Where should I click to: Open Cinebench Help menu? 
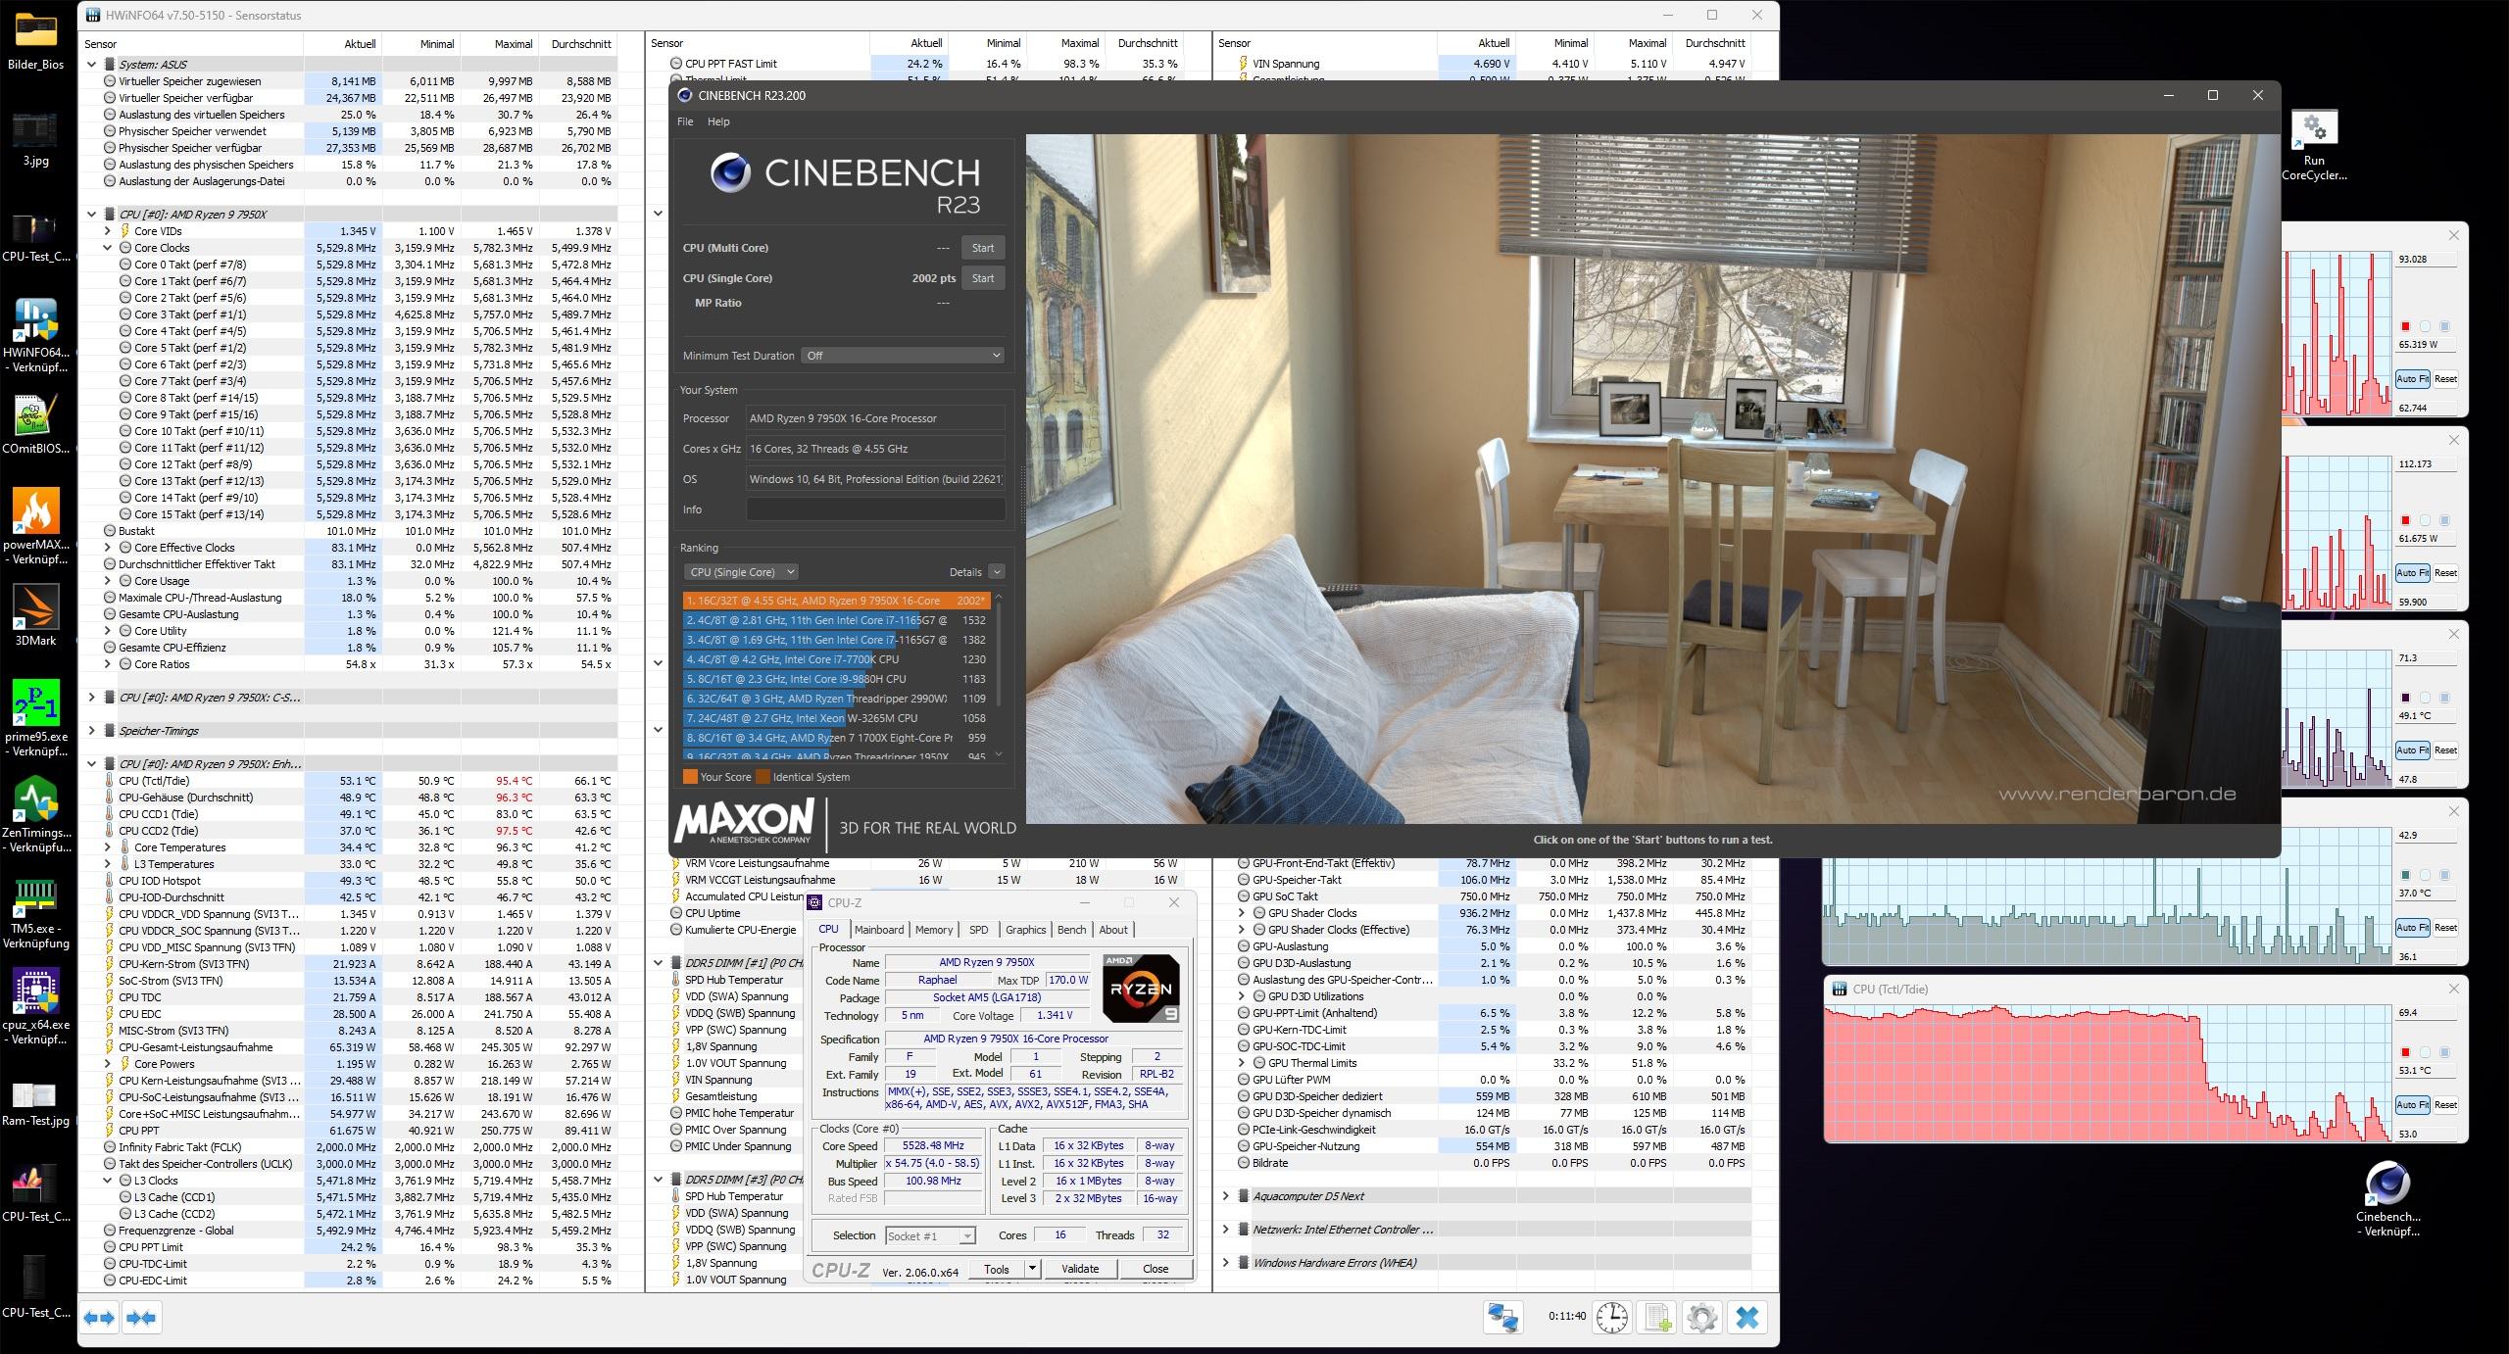(x=718, y=121)
